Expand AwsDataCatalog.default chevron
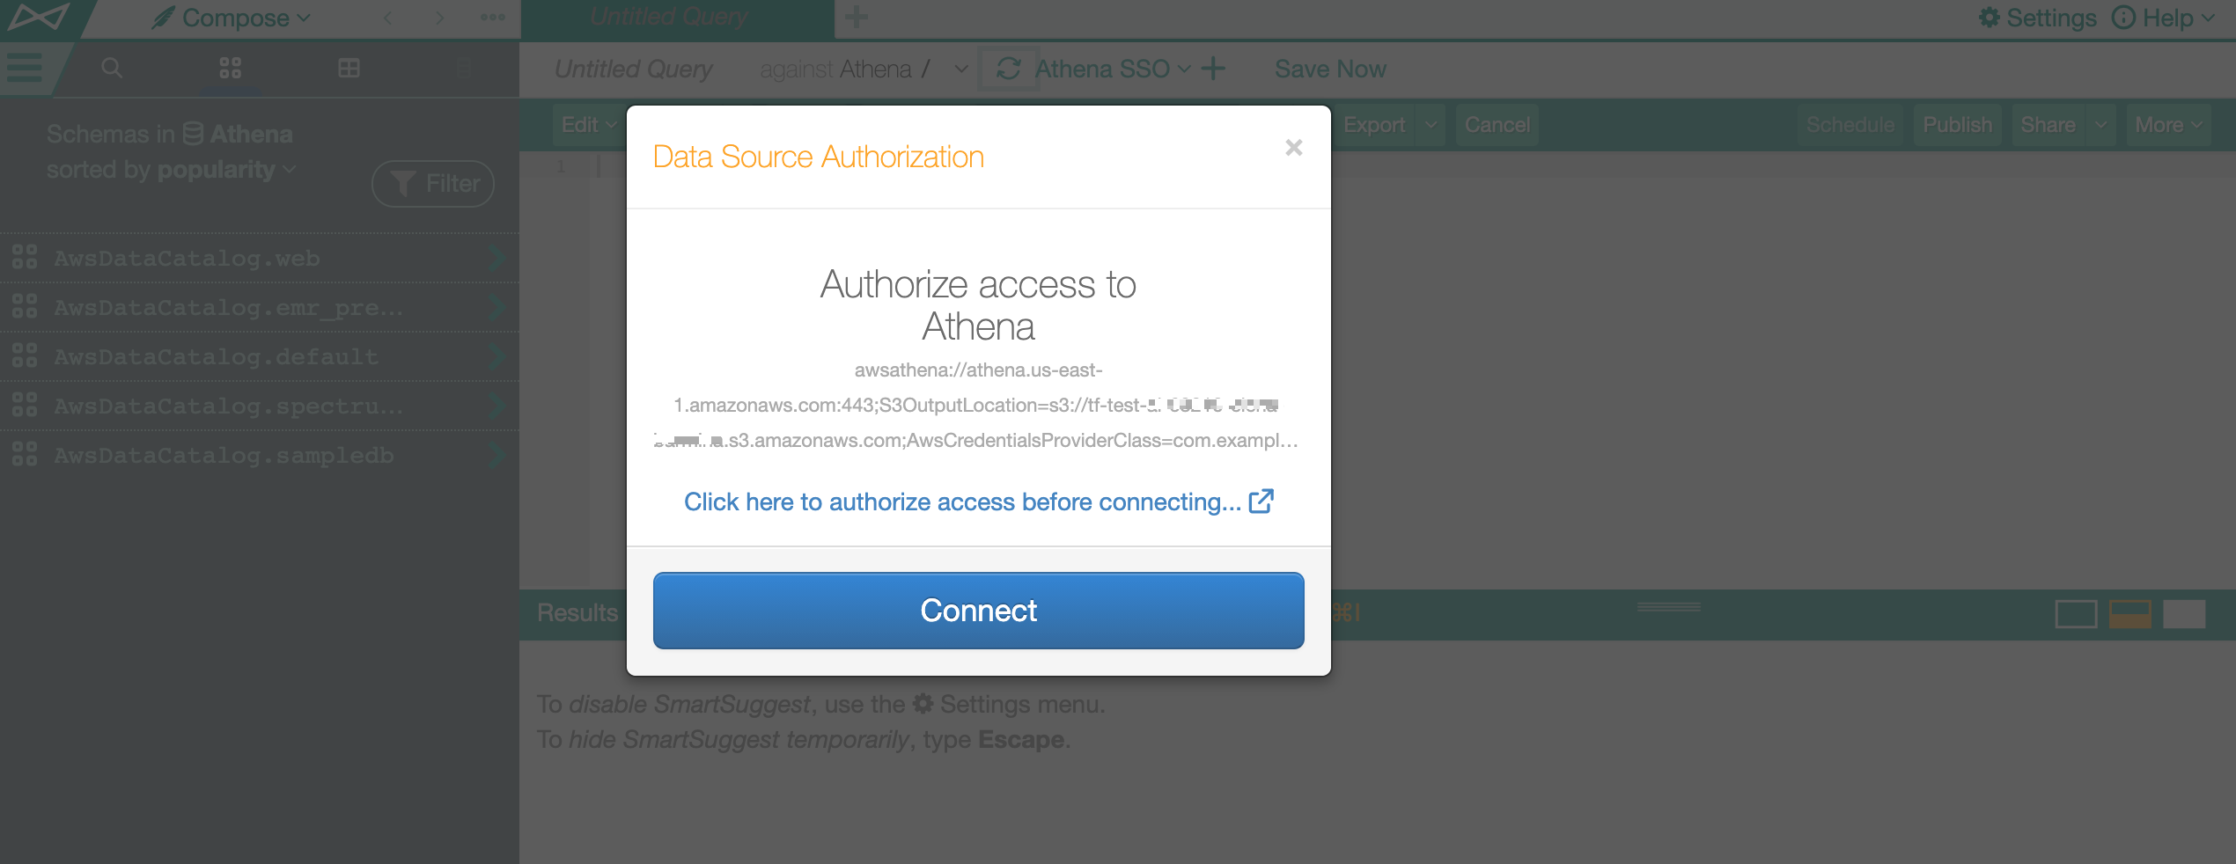2236x864 pixels. 496,356
